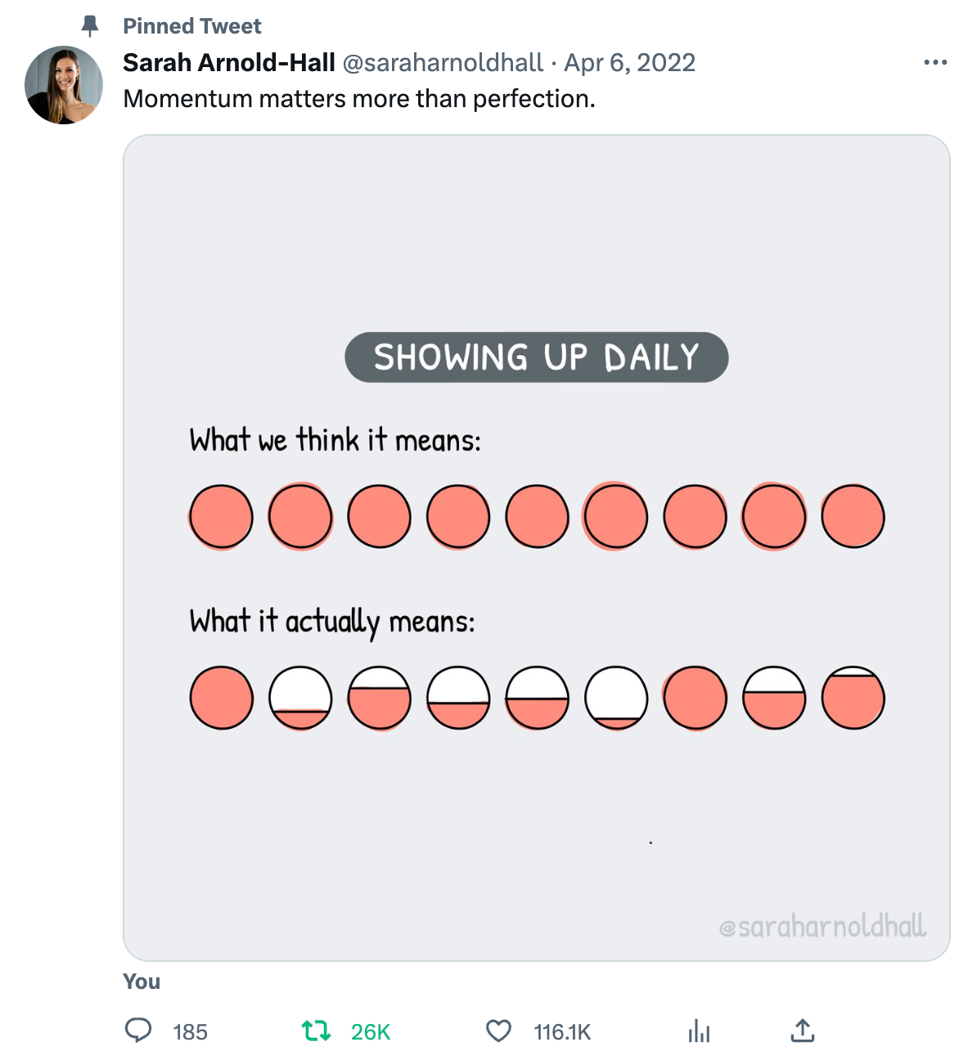The width and height of the screenshot is (977, 1060).
Task: Click the first full coral circle, bottom row
Action: (x=221, y=698)
